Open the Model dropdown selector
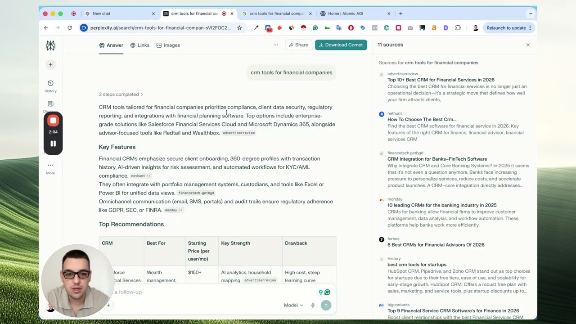This screenshot has width=576, height=324. click(x=293, y=305)
